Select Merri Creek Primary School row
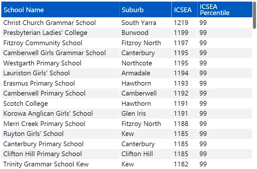Screen dimensions: 257x169 click(127, 124)
